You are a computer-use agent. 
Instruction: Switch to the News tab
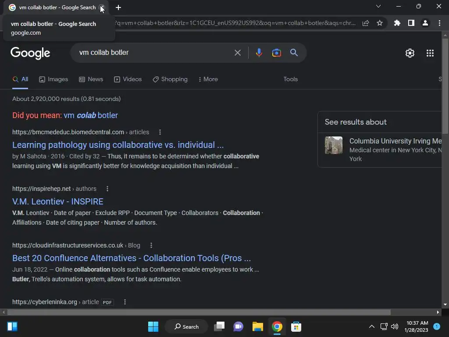click(91, 79)
